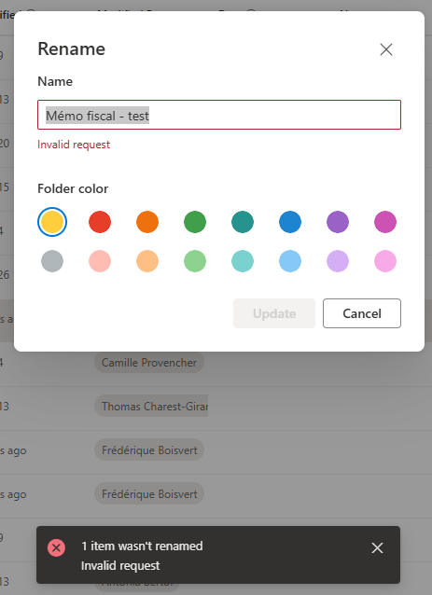
Task: Dismiss the "1 item wasn't renamed" notification
Action: (377, 547)
